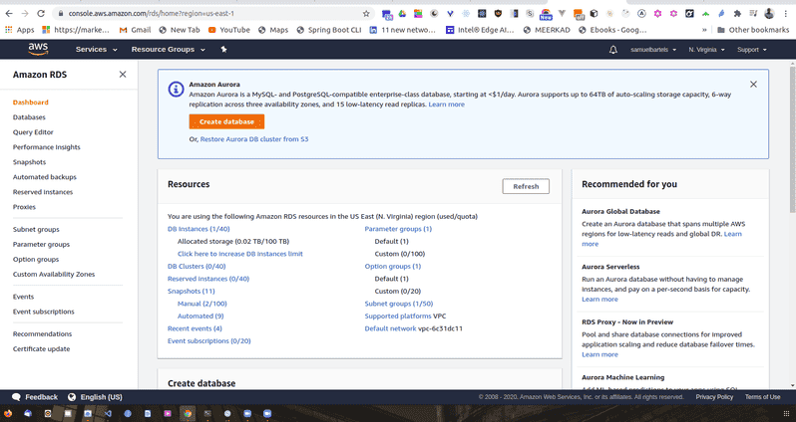Click the orange Create database button
The width and height of the screenshot is (796, 422).
click(226, 121)
